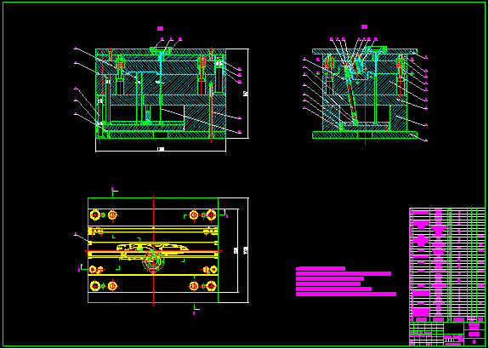
Task: Click the parts list table beside the notes
Action: click(x=447, y=265)
